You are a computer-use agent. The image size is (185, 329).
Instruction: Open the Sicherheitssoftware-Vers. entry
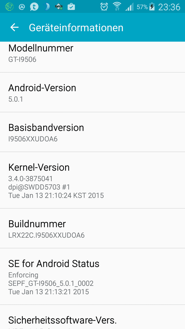(x=92, y=317)
